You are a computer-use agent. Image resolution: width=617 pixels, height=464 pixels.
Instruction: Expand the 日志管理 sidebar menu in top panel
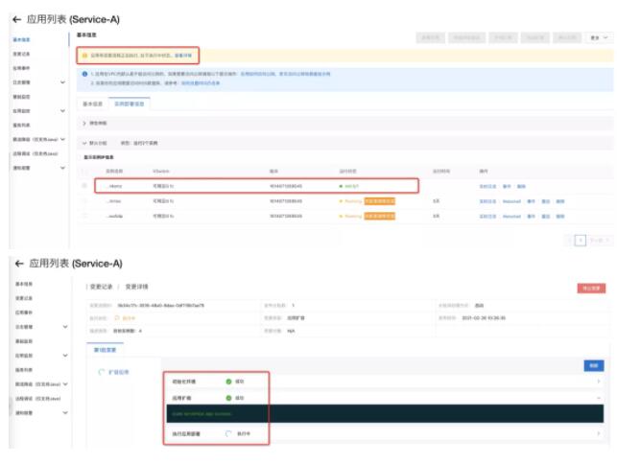[x=62, y=82]
